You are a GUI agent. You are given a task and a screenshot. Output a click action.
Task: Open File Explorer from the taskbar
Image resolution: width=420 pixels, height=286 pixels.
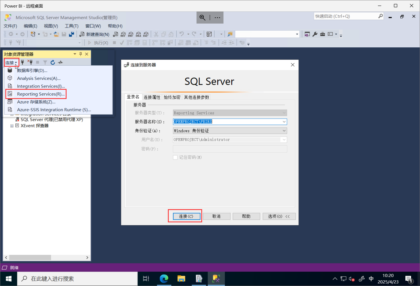click(181, 279)
